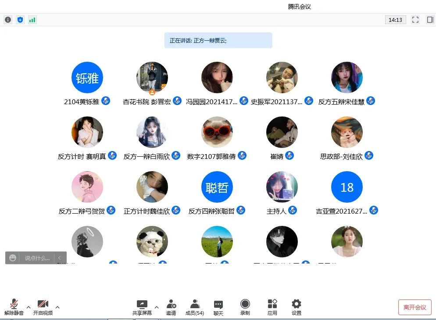Select the girl in pink avatar, bottom row
This screenshot has width=436, height=320.
[x=347, y=242]
